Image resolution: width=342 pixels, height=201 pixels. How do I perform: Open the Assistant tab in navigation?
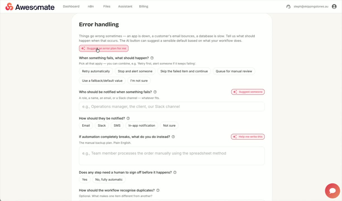(x=125, y=6)
